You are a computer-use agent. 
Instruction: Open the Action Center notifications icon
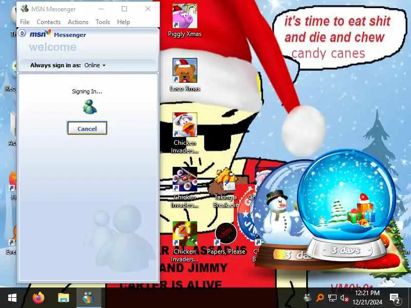pos(395,298)
